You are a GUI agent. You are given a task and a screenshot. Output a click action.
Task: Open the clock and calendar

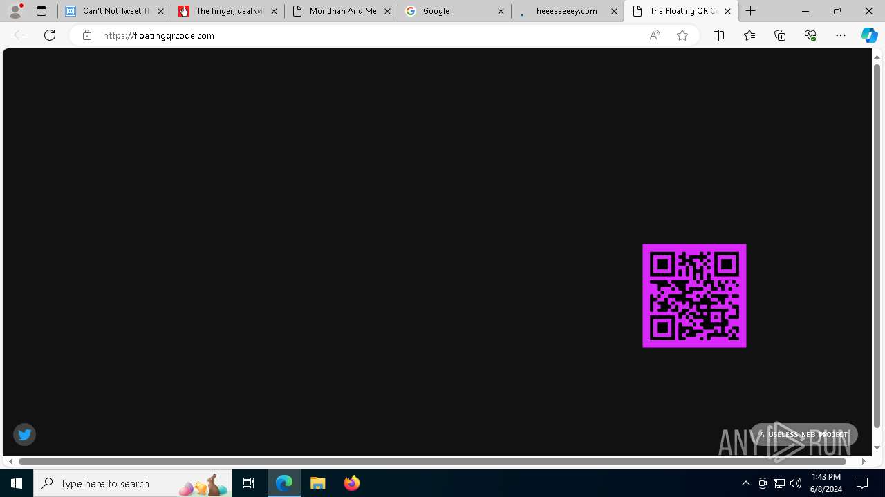click(x=826, y=483)
